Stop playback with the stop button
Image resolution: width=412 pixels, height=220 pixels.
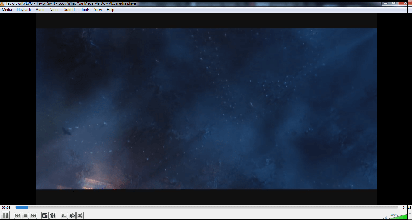point(25,215)
